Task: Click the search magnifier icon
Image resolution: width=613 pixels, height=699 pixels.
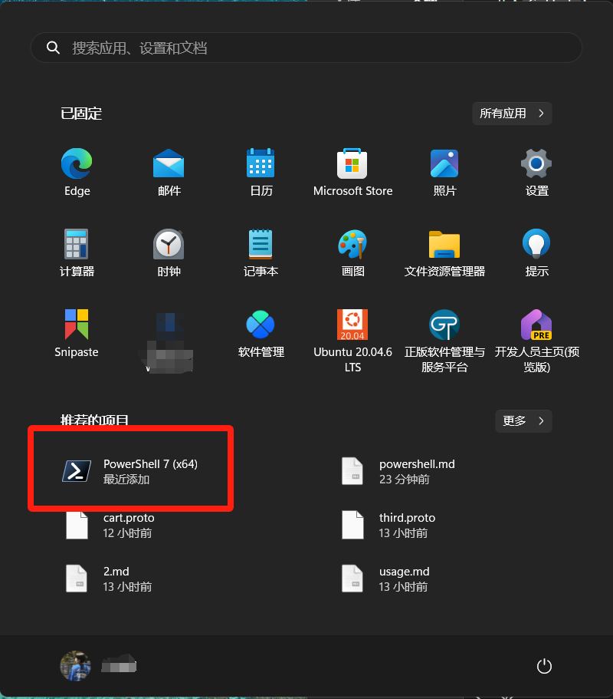Action: pos(53,48)
